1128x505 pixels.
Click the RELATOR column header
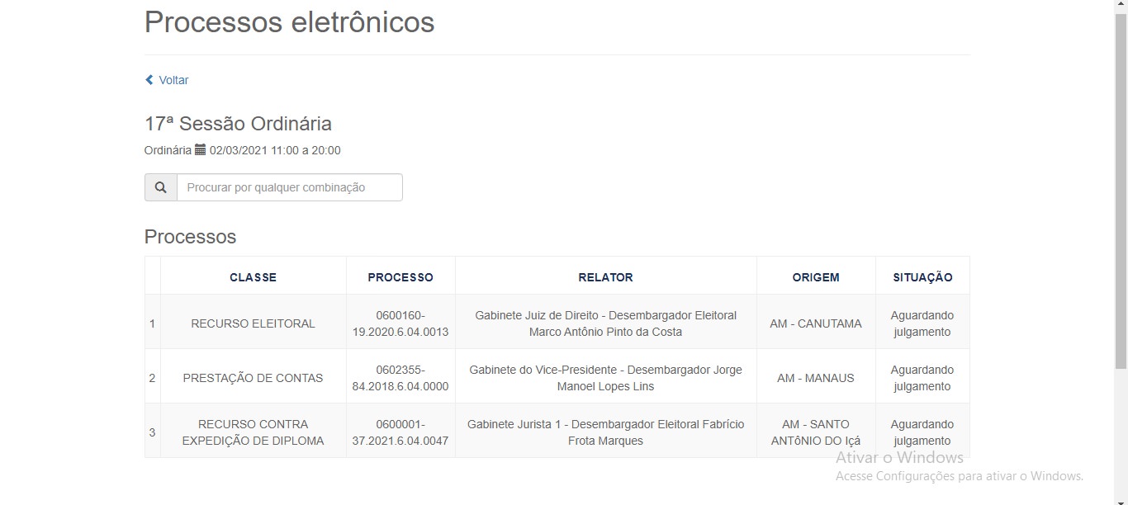click(x=605, y=277)
